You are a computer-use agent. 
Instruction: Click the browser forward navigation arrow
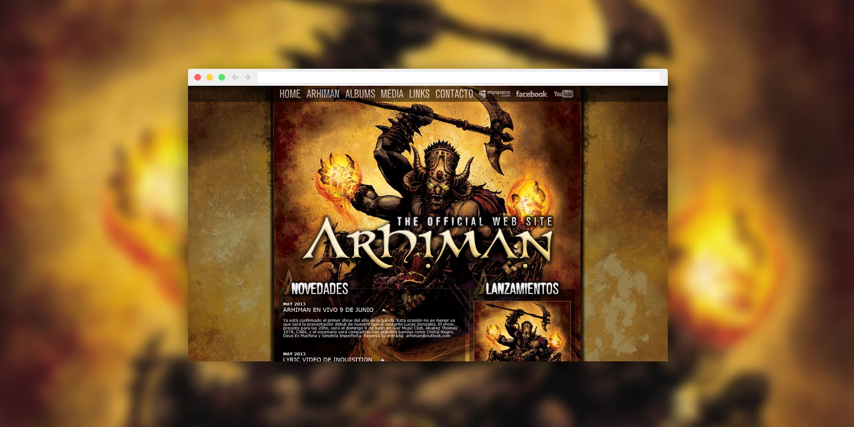[x=247, y=77]
